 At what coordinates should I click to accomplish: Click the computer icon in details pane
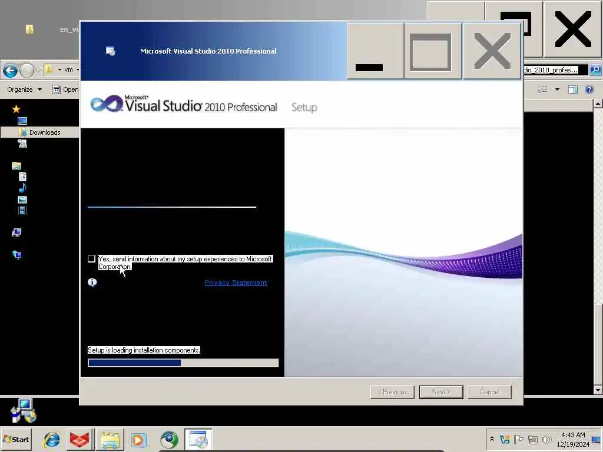(24, 410)
